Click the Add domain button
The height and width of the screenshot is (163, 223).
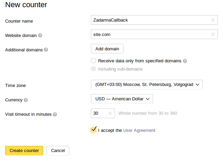pos(107,49)
